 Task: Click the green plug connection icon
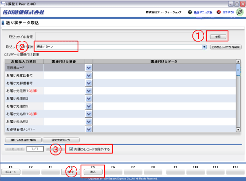tap(240, 12)
